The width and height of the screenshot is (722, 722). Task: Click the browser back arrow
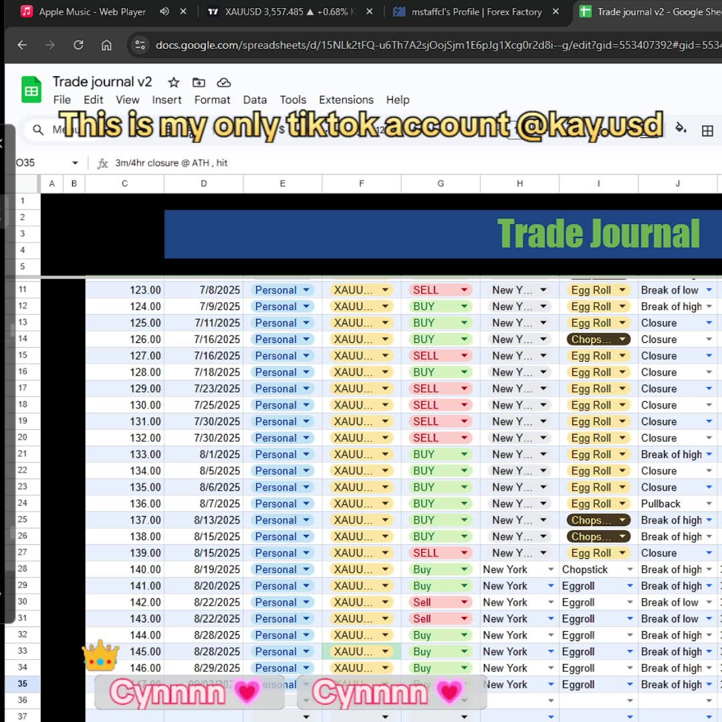pyautogui.click(x=20, y=45)
